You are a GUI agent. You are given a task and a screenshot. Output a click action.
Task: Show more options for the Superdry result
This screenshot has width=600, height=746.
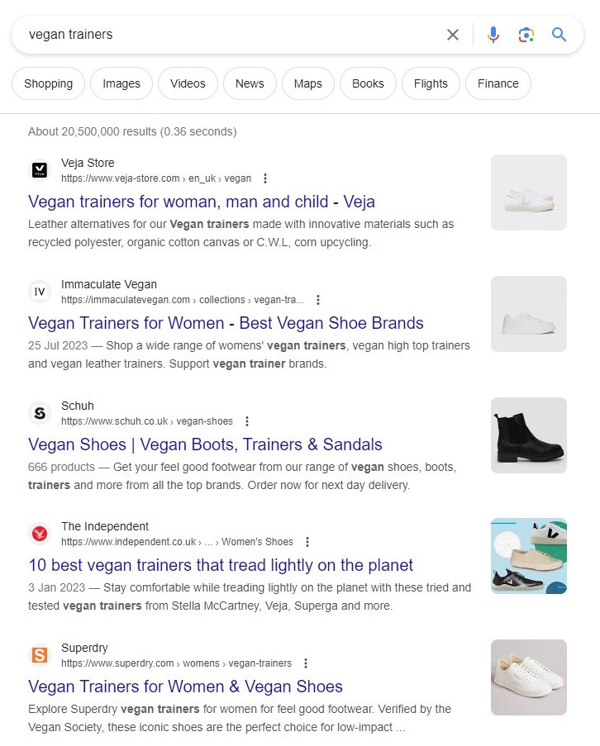(x=306, y=663)
